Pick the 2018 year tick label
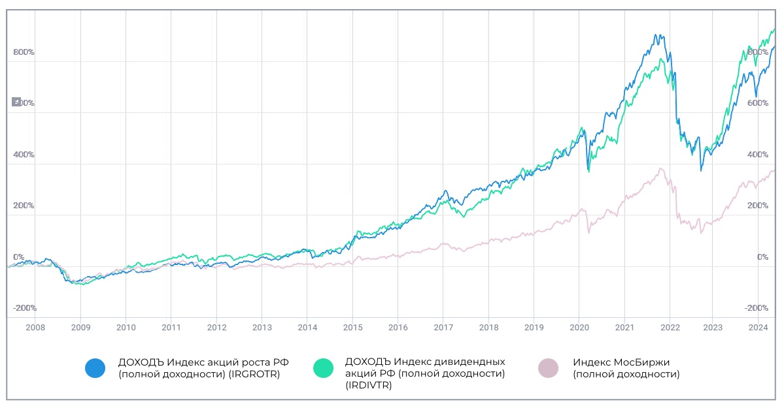784x408 pixels. [x=488, y=328]
